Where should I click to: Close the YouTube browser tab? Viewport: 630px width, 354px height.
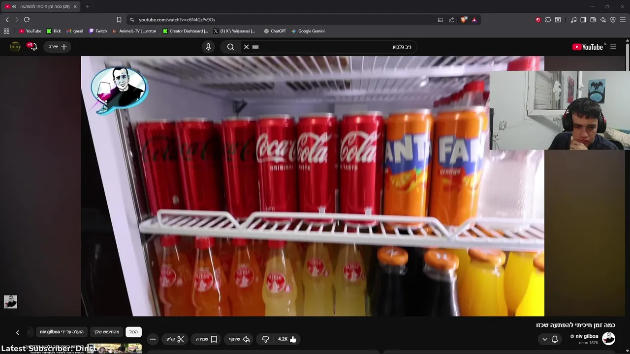tap(75, 6)
